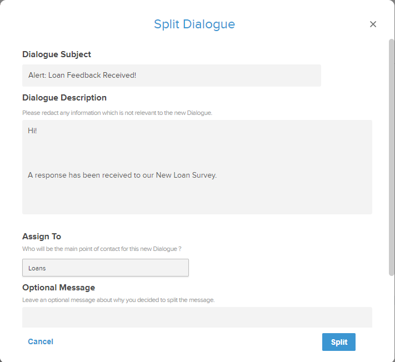Click the optional message explanation hint
This screenshot has width=395, height=362.
click(118, 300)
